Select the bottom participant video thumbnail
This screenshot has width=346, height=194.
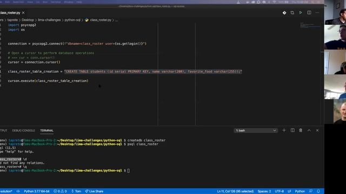click(x=340, y=112)
